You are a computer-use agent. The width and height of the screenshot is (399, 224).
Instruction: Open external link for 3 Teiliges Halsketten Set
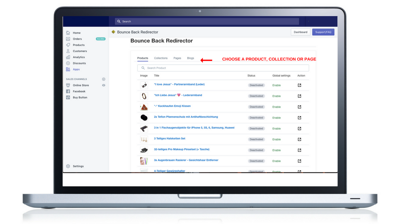[x=299, y=139]
